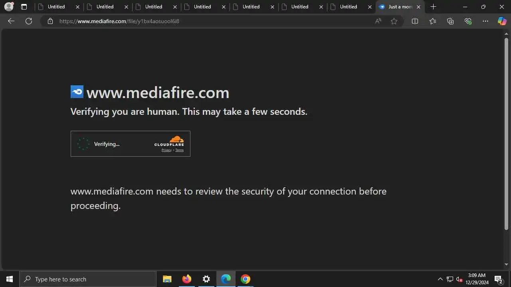511x287 pixels.
Task: Open the Cloudflare Terms link
Action: [x=180, y=150]
